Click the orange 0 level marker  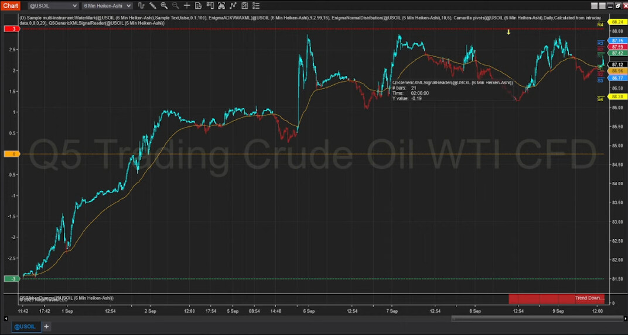[x=13, y=154]
